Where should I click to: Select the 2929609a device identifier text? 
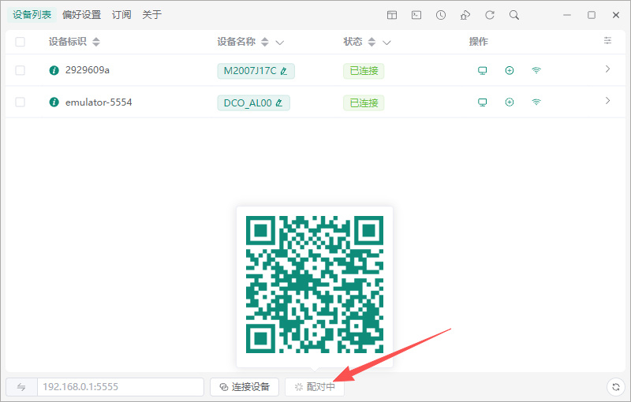pyautogui.click(x=88, y=70)
